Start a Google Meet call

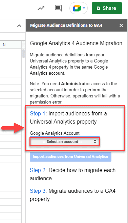click(77, 8)
